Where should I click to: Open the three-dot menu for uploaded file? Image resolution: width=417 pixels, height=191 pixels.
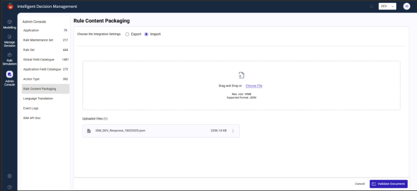(233, 131)
